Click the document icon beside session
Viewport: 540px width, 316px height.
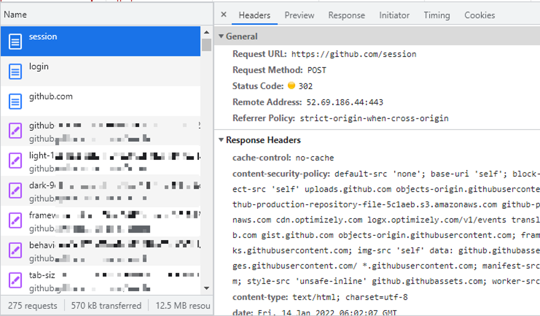coord(15,41)
